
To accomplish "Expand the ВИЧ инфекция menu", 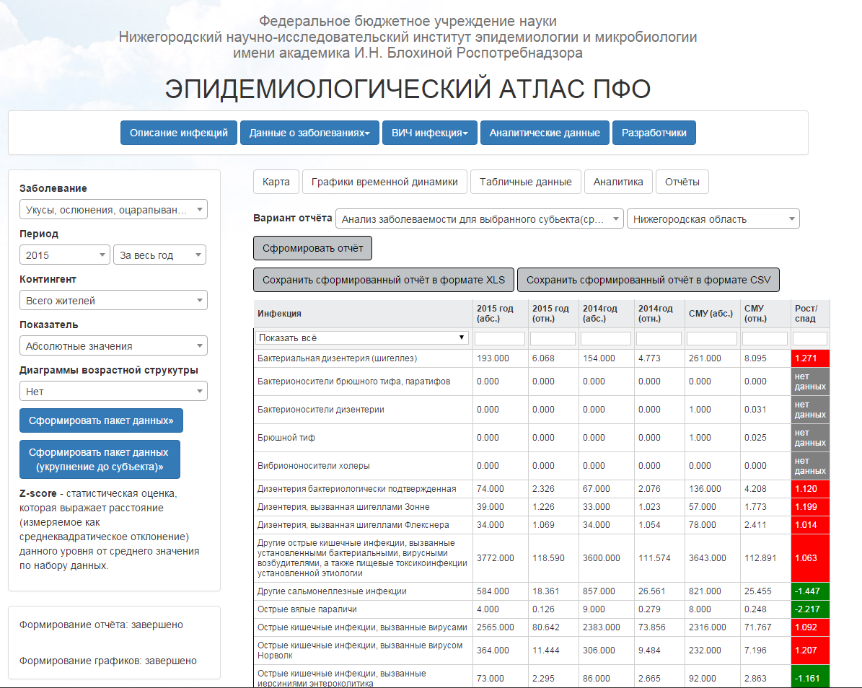I will pyautogui.click(x=429, y=133).
